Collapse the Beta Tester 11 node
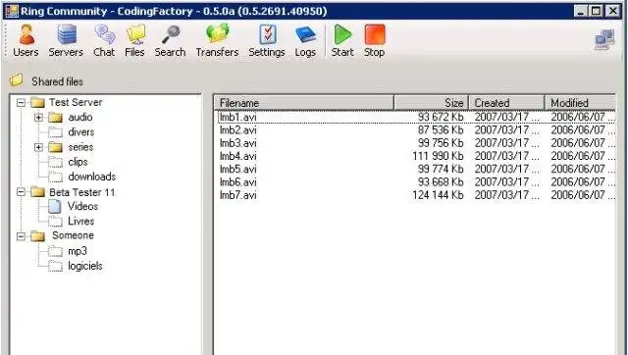628x355 pixels. 21,192
